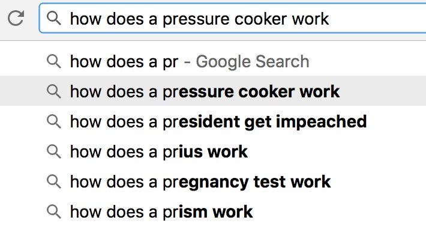Click the search icon beside 'how does a pr - Google Search'
Image resolution: width=426 pixels, height=226 pixels.
click(x=53, y=61)
